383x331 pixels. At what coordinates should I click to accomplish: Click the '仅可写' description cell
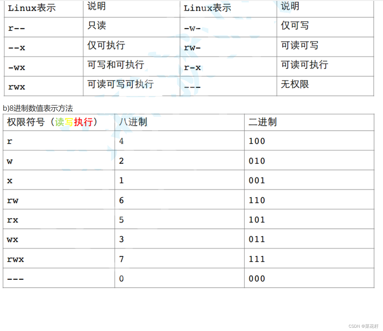(325, 27)
